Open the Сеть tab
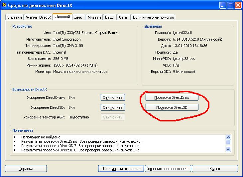Screen dimensions: 243x177 click(123, 17)
